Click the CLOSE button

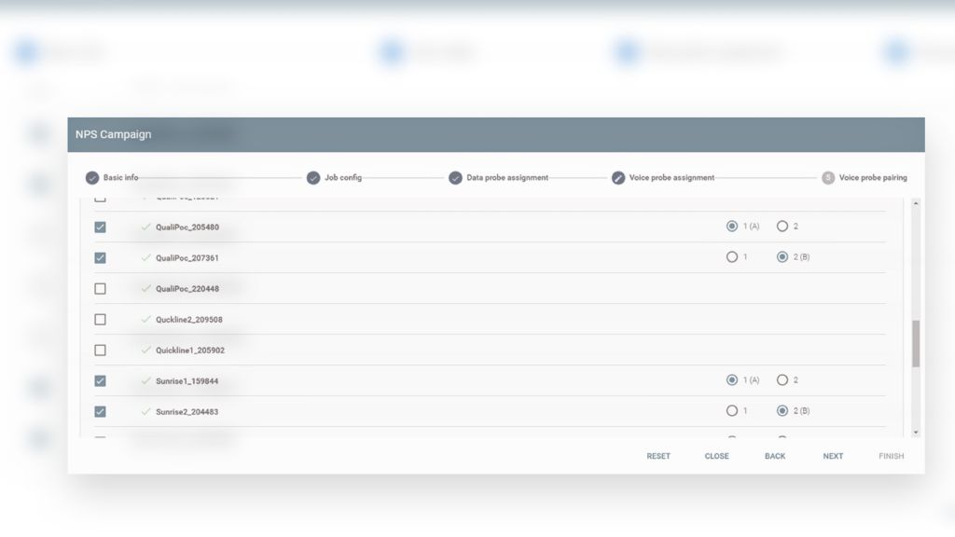point(716,456)
